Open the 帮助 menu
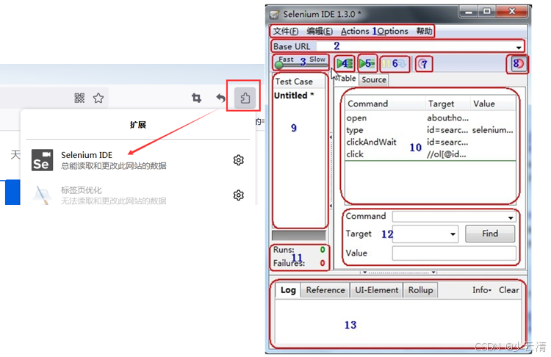The height and width of the screenshot is (357, 551). tap(424, 32)
